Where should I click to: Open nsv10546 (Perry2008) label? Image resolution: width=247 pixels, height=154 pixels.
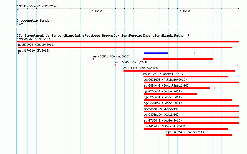point(132,62)
